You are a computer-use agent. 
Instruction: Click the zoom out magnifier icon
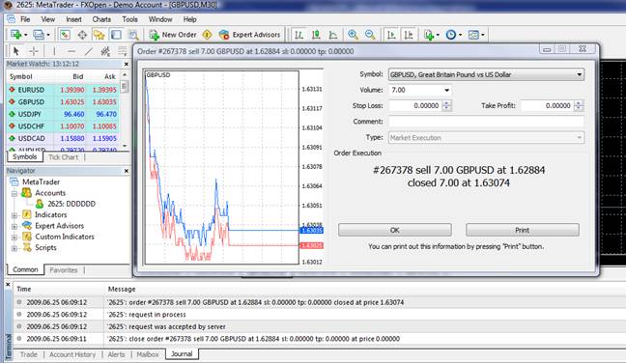[x=370, y=35]
